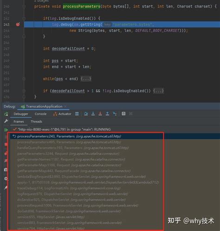Click the keys: inlay hint on line 243
The width and height of the screenshot is (220, 231).
108,25
